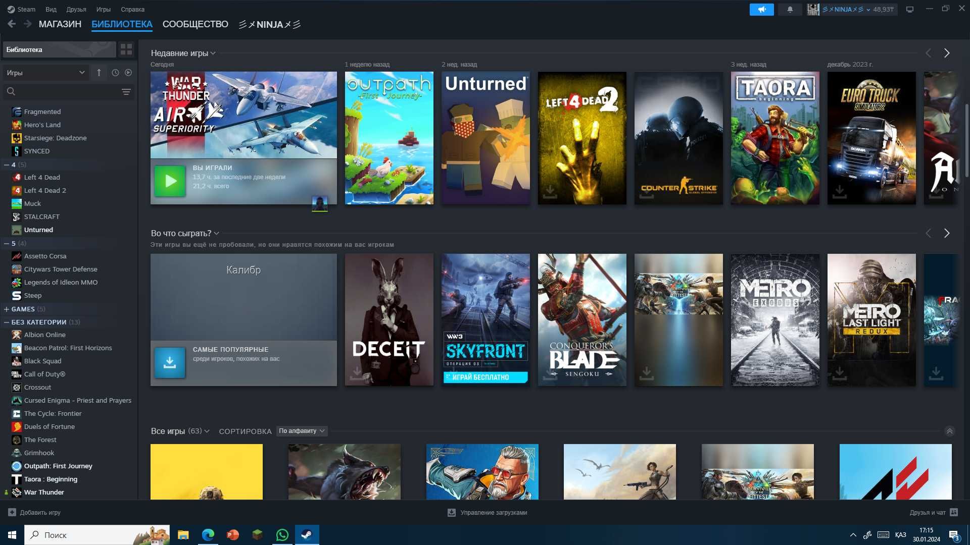The image size is (970, 545).
Task: Expand the Во что сыграть dropdown
Action: point(185,233)
